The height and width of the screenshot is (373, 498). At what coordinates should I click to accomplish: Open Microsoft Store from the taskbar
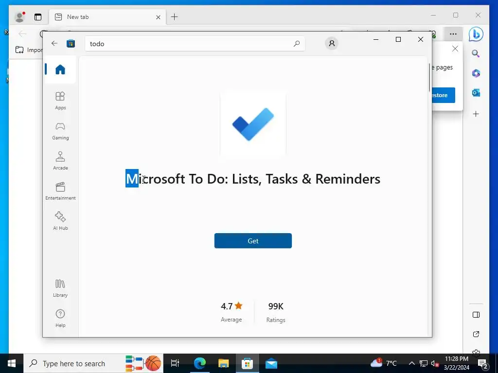click(247, 363)
